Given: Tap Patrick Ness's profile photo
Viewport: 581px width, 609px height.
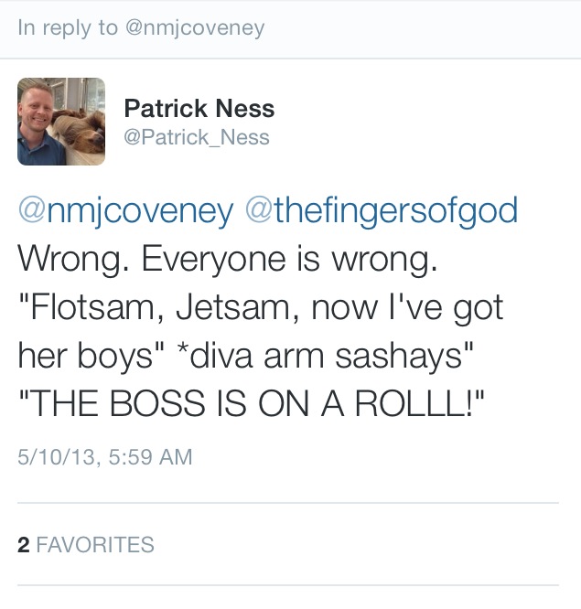Looking at the screenshot, I should point(61,122).
